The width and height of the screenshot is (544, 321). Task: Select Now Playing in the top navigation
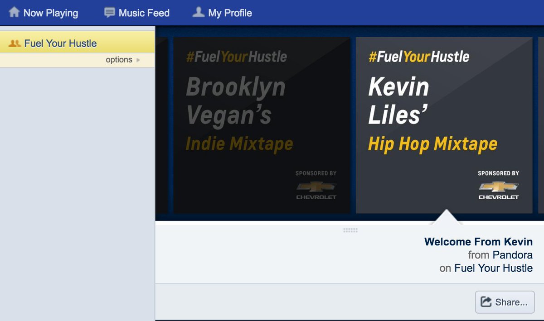(x=51, y=13)
